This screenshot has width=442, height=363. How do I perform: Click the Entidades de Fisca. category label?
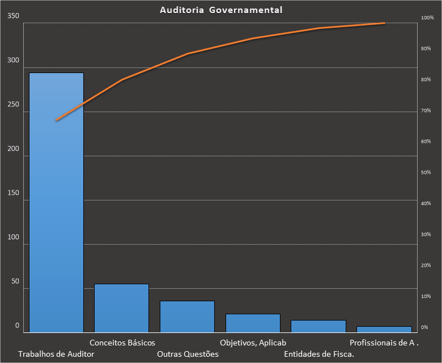coord(318,354)
